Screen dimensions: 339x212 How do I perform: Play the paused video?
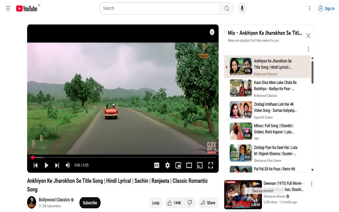pos(46,165)
